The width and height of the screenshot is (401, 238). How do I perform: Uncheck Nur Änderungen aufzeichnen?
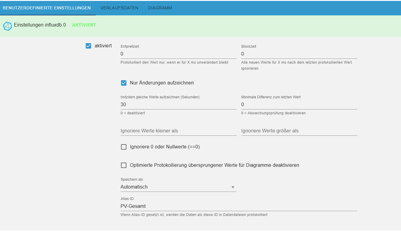click(x=124, y=83)
